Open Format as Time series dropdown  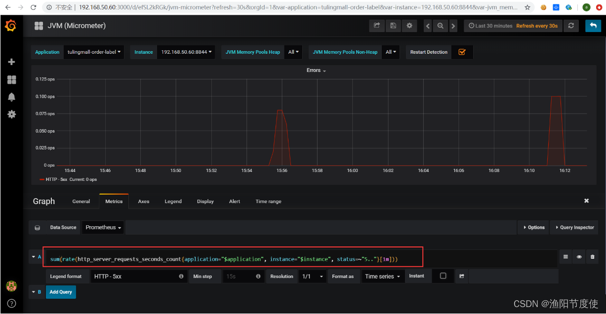[383, 277]
